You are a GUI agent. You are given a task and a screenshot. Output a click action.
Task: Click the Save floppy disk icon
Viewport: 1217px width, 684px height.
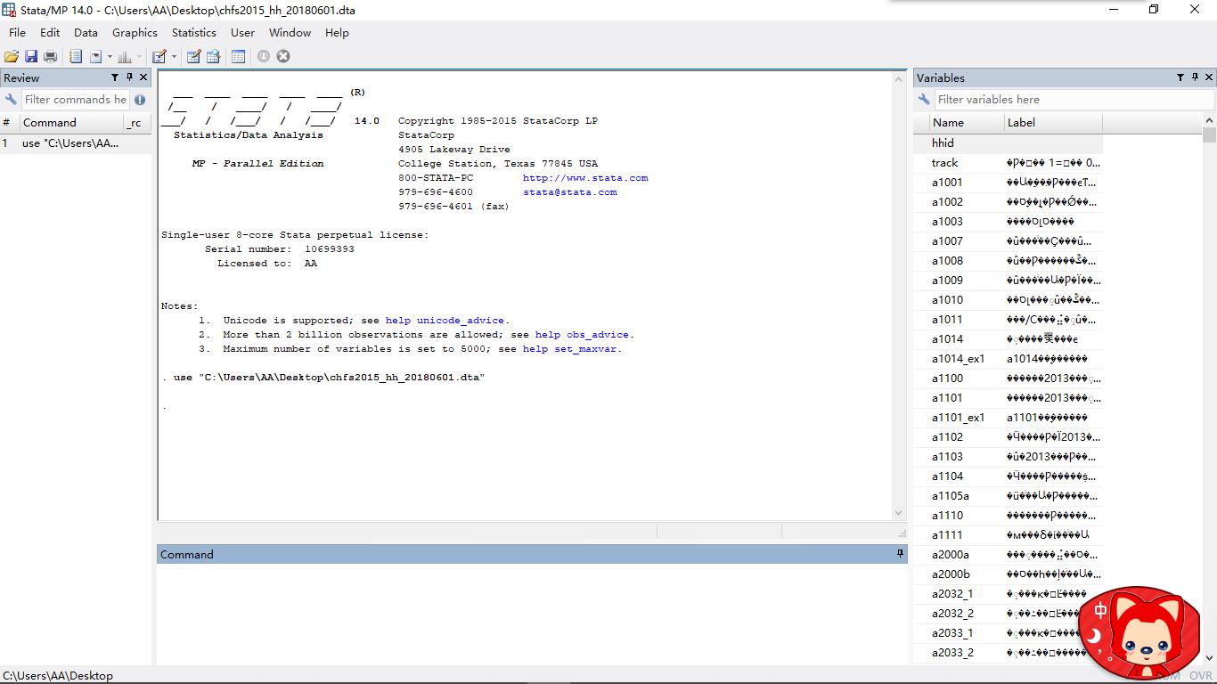[x=31, y=56]
